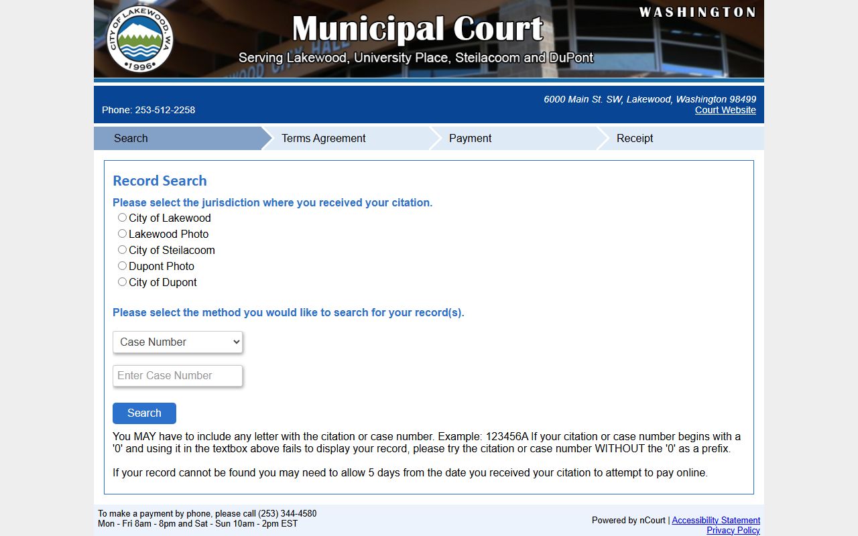858x536 pixels.
Task: Open the Privacy Policy link
Action: point(733,530)
